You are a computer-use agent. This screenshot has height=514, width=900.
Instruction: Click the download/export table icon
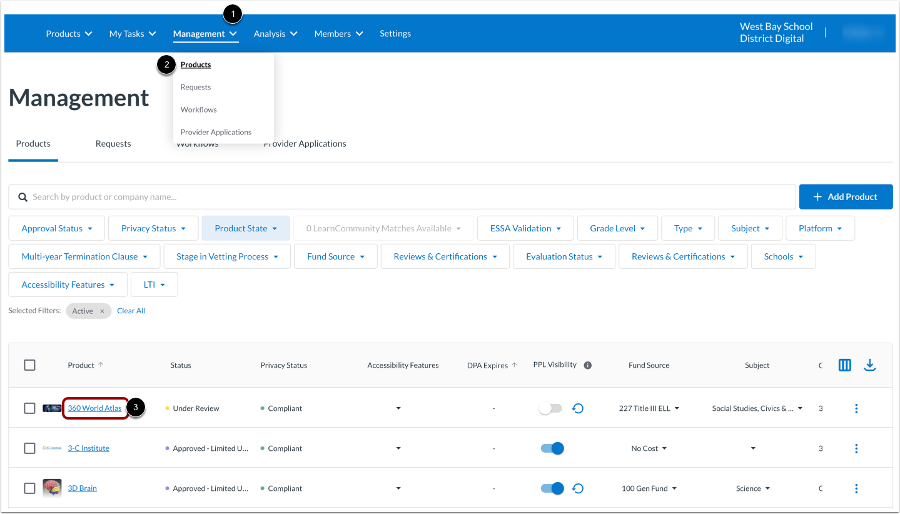[870, 365]
